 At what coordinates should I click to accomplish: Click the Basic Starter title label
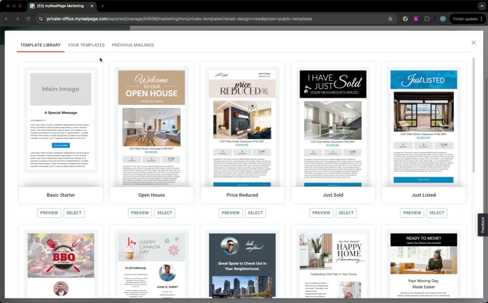pos(61,195)
